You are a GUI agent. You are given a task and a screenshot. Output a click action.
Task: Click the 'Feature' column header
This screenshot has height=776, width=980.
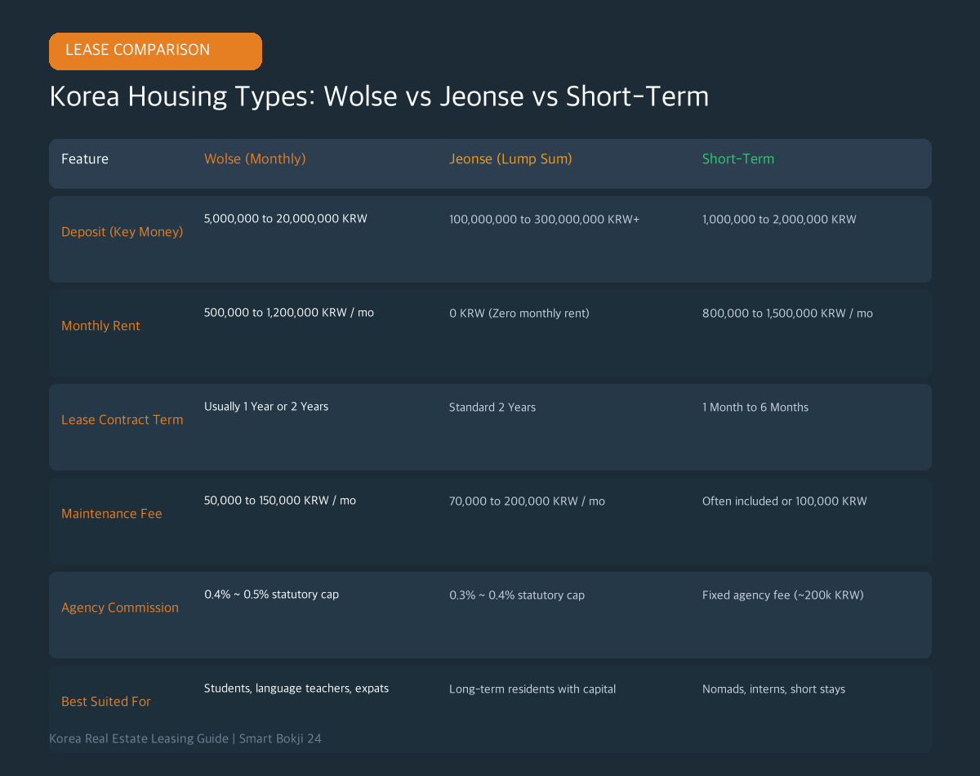tap(85, 159)
